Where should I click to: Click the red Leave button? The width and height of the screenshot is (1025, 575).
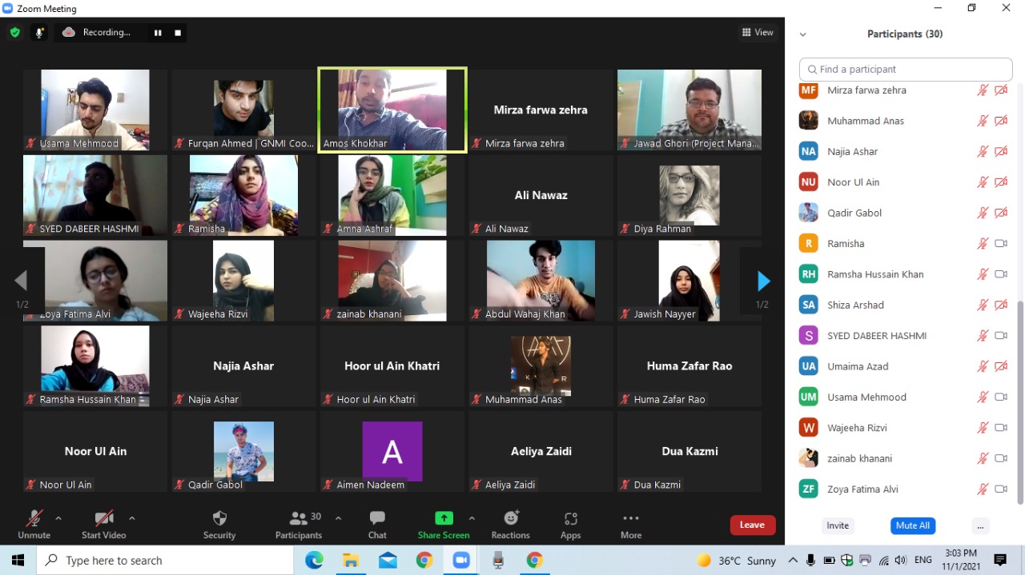(x=752, y=525)
